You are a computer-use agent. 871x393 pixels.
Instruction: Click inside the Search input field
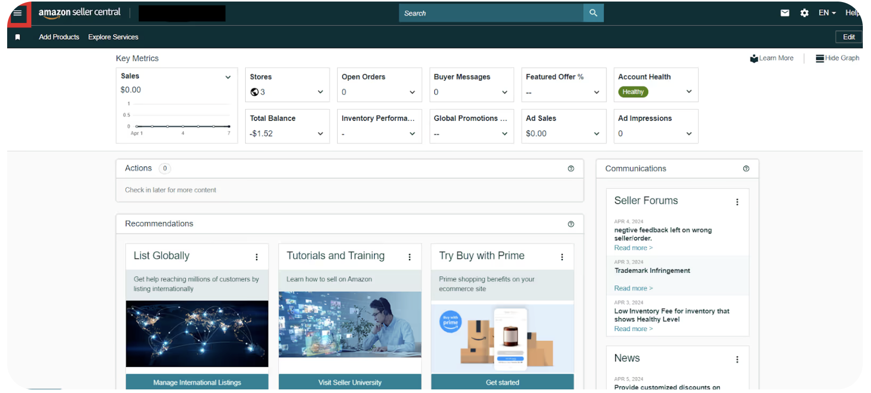[x=490, y=13]
